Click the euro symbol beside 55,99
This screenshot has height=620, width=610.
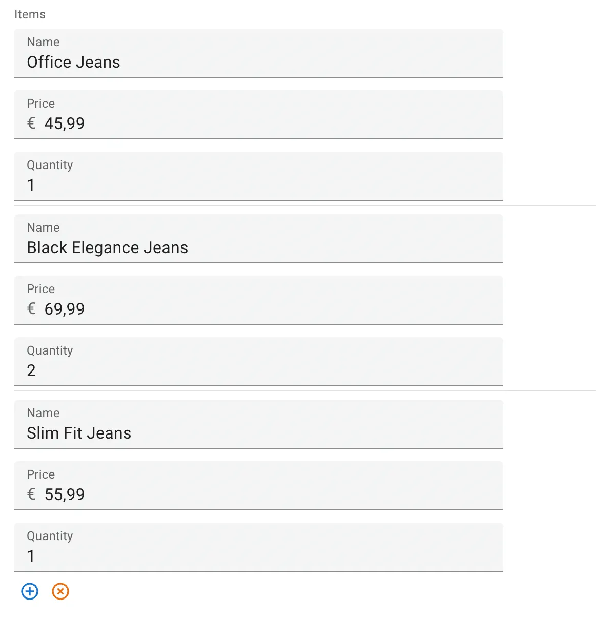[31, 494]
